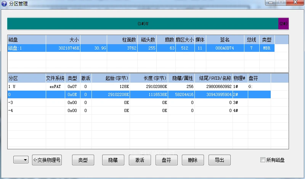Click the 3762 cylinders cell
This screenshot has width=305, height=179.
click(122, 48)
